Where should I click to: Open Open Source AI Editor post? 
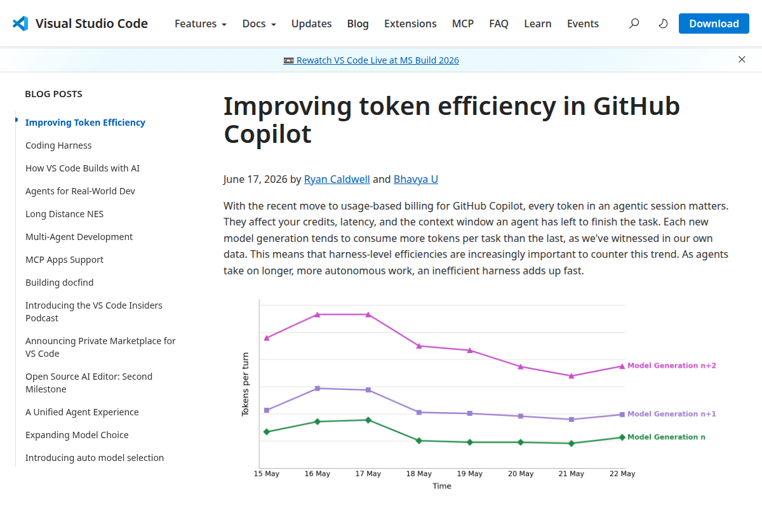[x=89, y=383]
